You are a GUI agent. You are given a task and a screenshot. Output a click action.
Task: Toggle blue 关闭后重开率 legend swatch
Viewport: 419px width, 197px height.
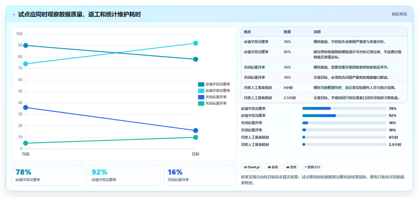click(x=201, y=97)
